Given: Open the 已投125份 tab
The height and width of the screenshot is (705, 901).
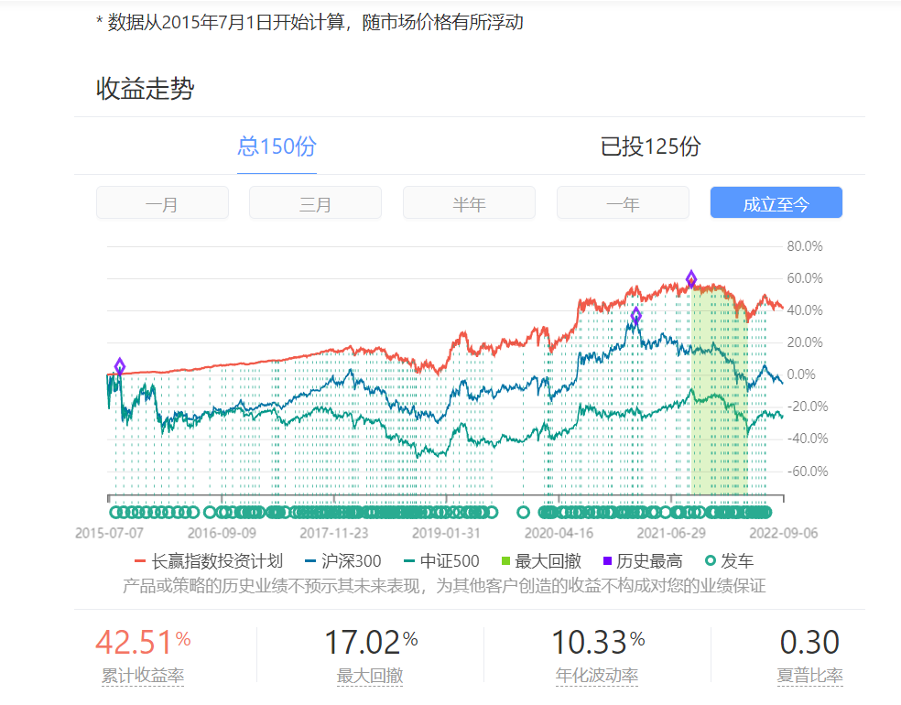Looking at the screenshot, I should (x=650, y=146).
